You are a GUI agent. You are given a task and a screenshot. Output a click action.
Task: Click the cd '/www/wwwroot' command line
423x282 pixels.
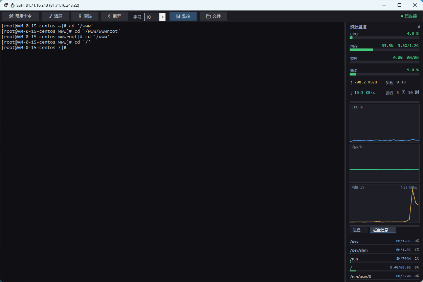click(x=61, y=31)
